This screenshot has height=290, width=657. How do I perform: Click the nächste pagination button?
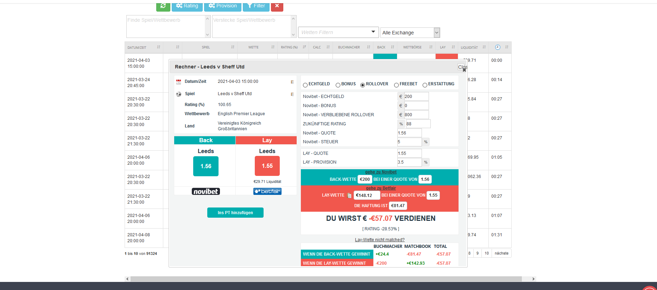[x=501, y=253]
